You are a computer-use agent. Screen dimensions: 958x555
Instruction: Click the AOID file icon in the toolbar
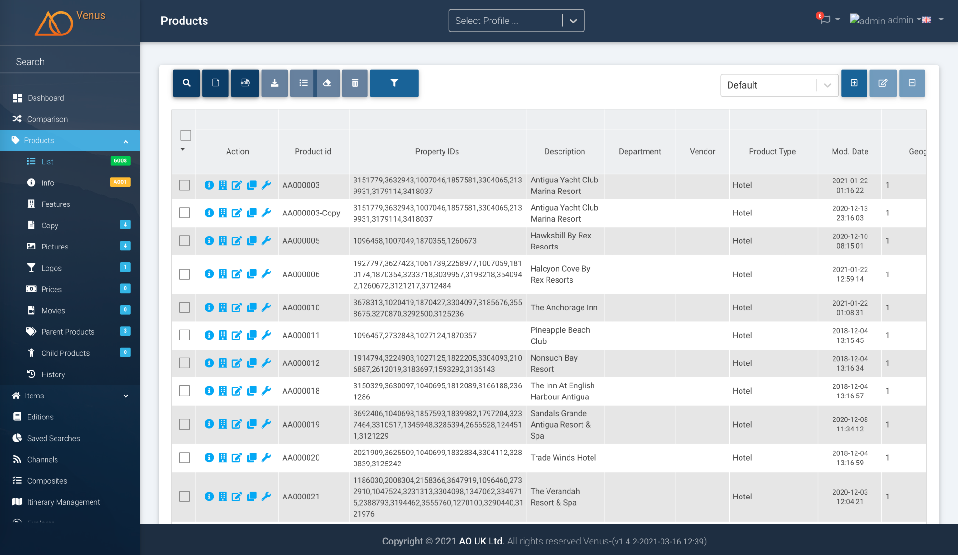pyautogui.click(x=245, y=83)
